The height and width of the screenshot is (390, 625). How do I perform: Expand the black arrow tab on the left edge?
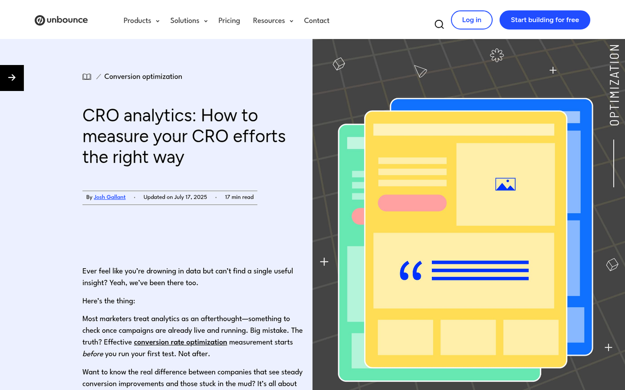click(x=11, y=77)
